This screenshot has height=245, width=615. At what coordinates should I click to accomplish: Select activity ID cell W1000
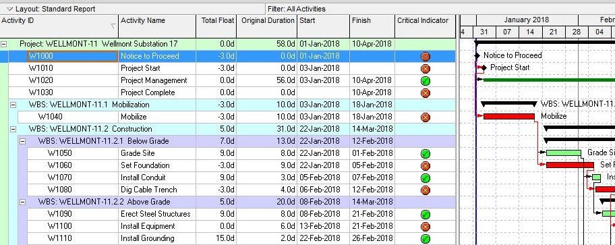(73, 56)
